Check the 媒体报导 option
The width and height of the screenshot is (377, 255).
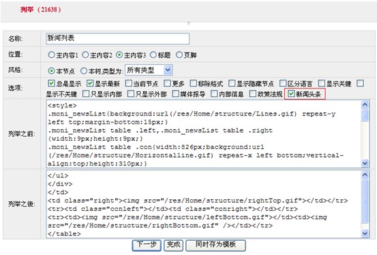click(175, 94)
